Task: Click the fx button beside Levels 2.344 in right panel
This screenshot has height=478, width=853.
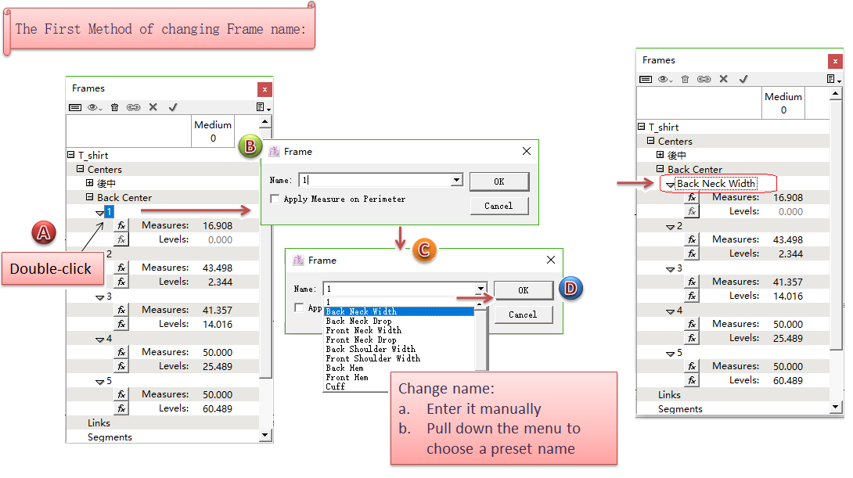Action: click(x=692, y=254)
